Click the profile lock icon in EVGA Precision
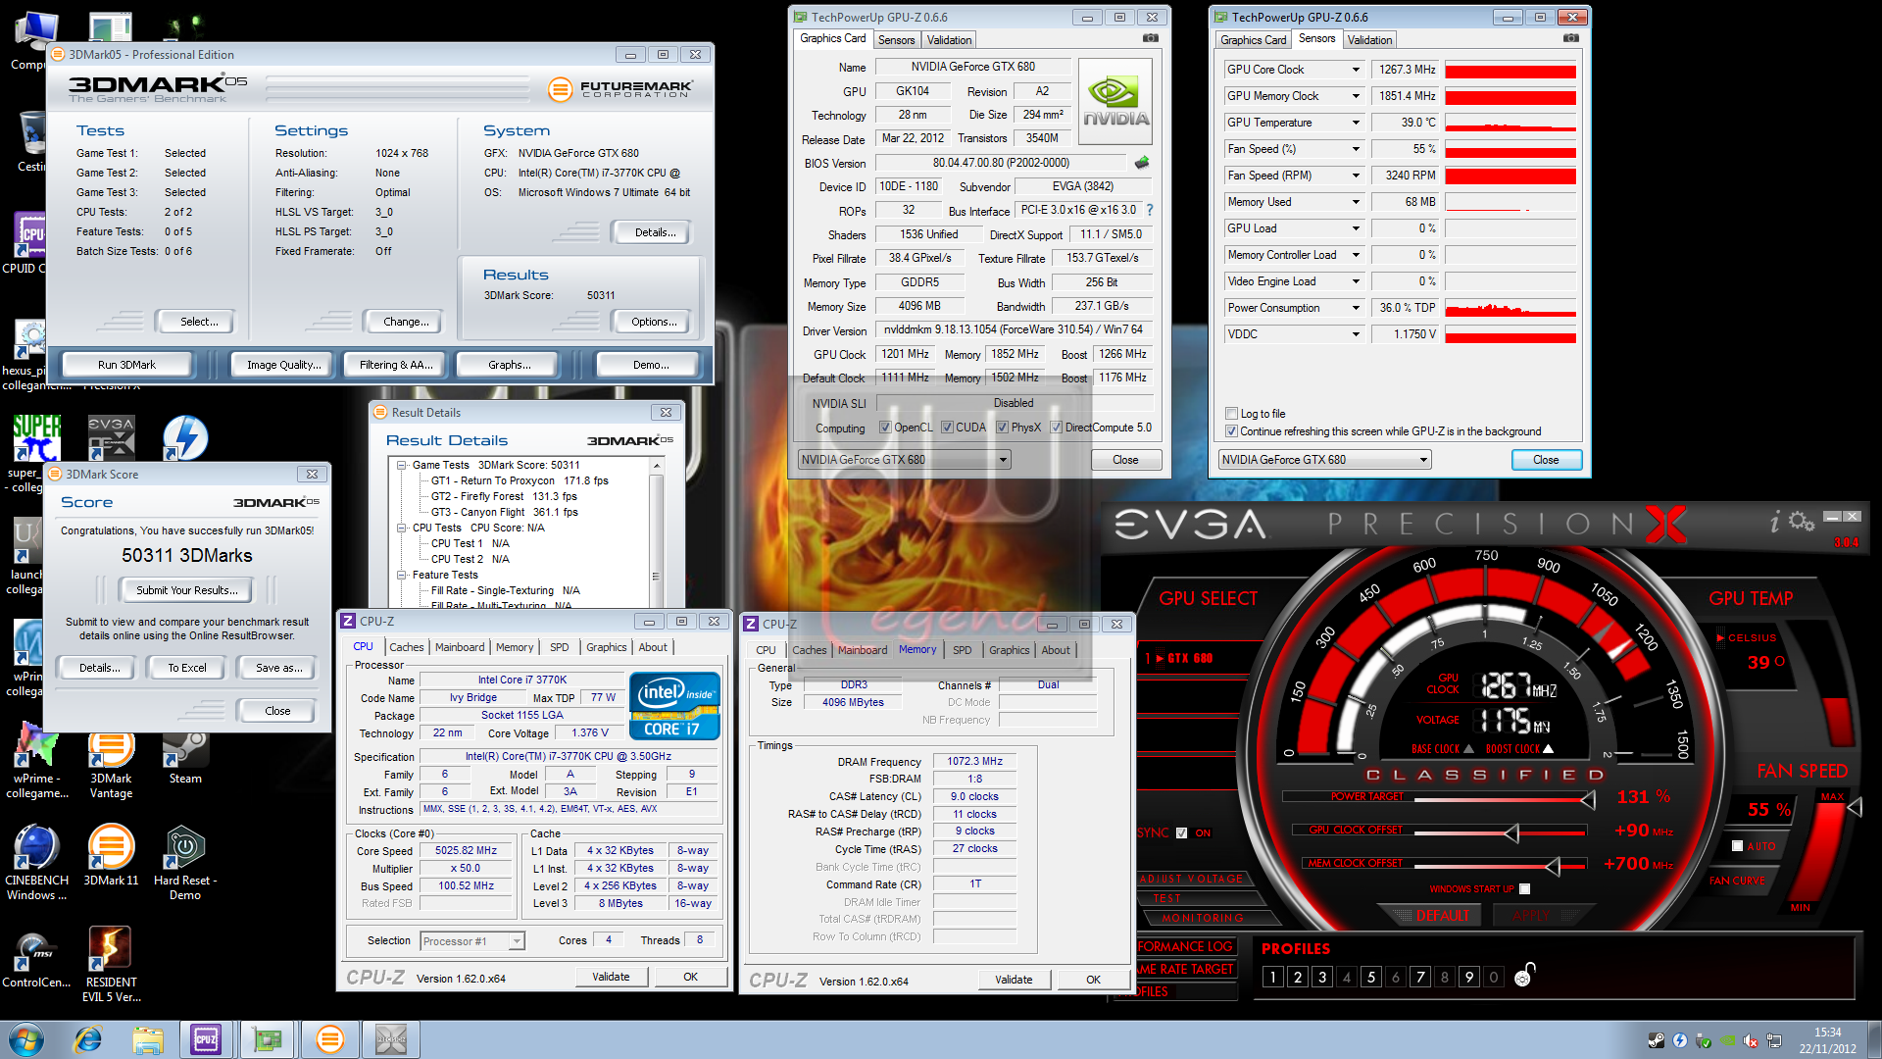This screenshot has width=1882, height=1059. click(1524, 975)
